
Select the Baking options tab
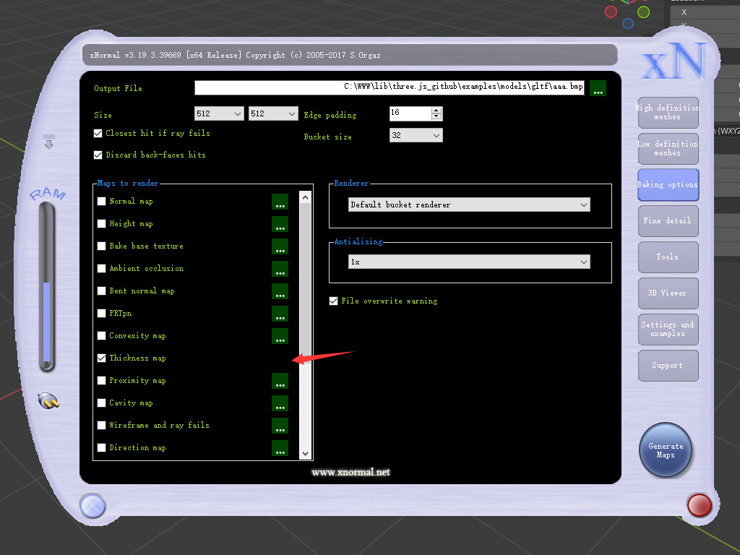point(668,185)
